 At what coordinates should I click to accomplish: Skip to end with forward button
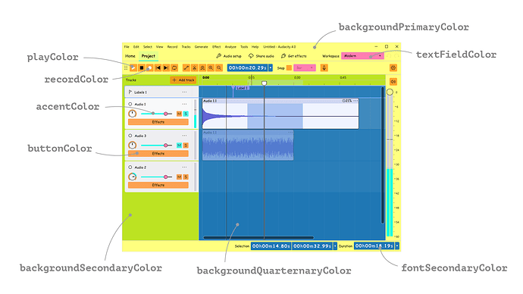pos(166,68)
